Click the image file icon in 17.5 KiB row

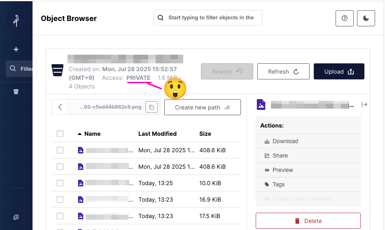81,216
